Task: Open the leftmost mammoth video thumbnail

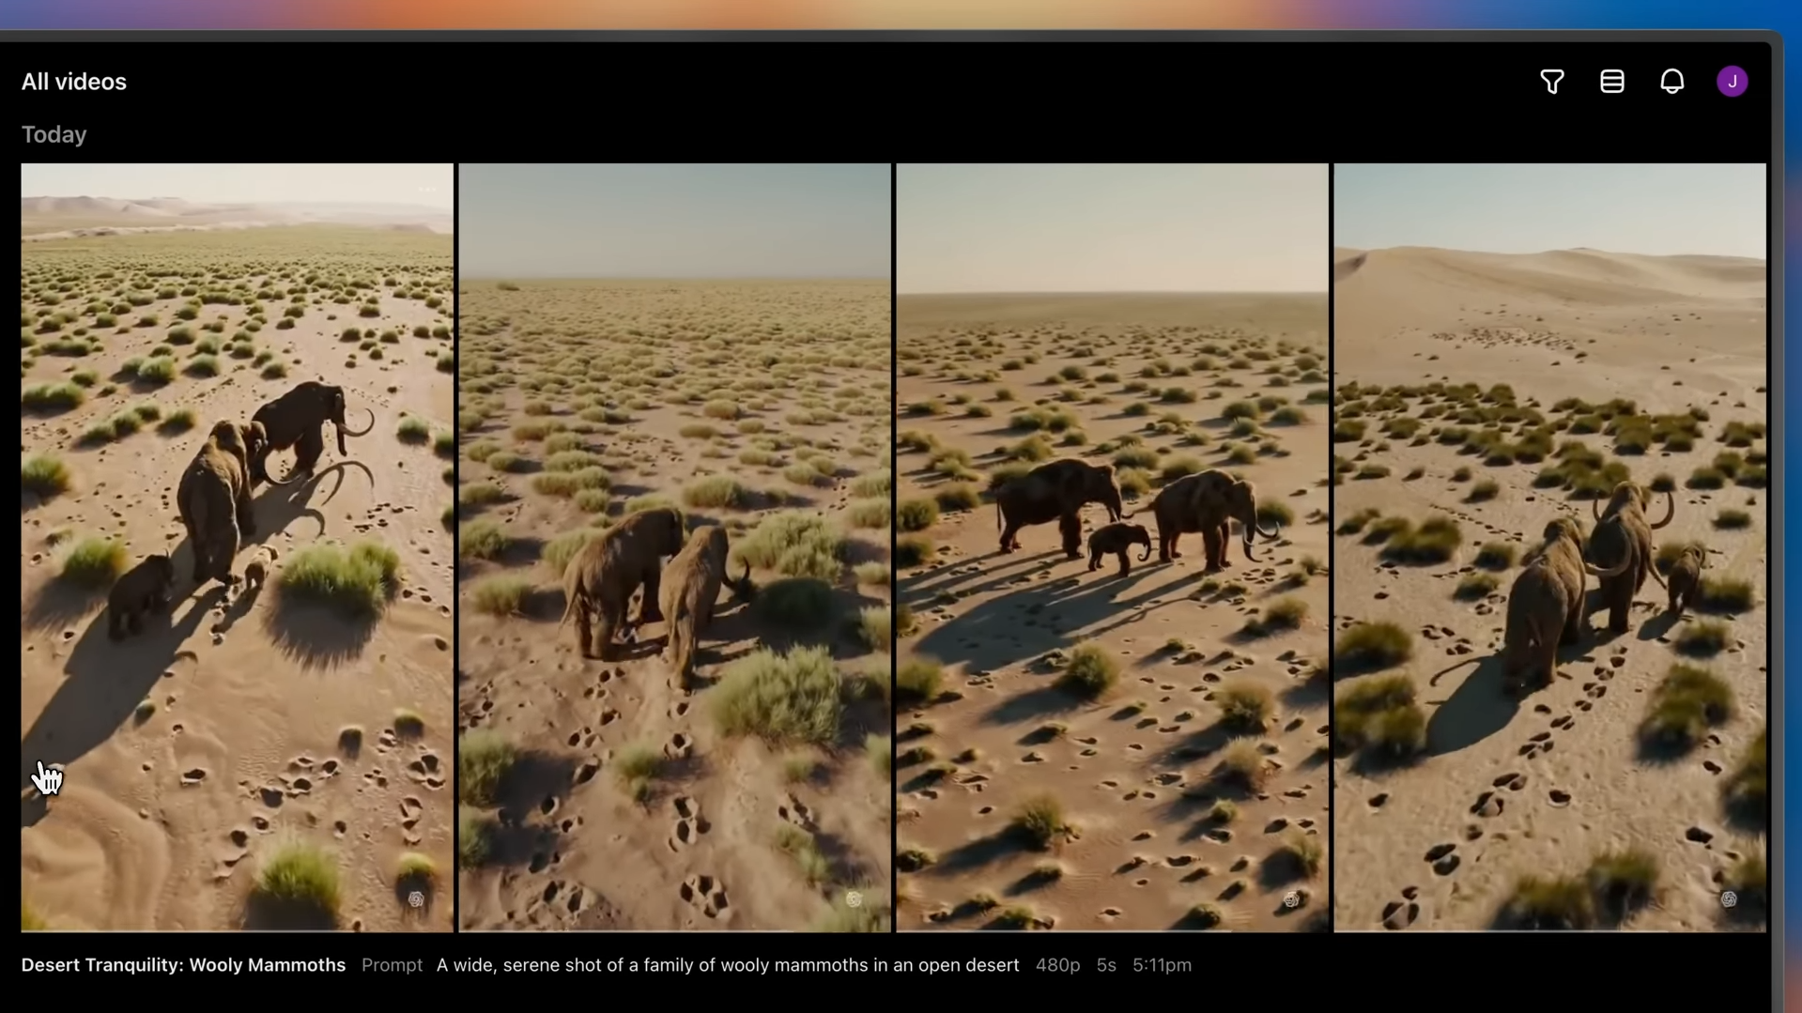Action: point(237,546)
